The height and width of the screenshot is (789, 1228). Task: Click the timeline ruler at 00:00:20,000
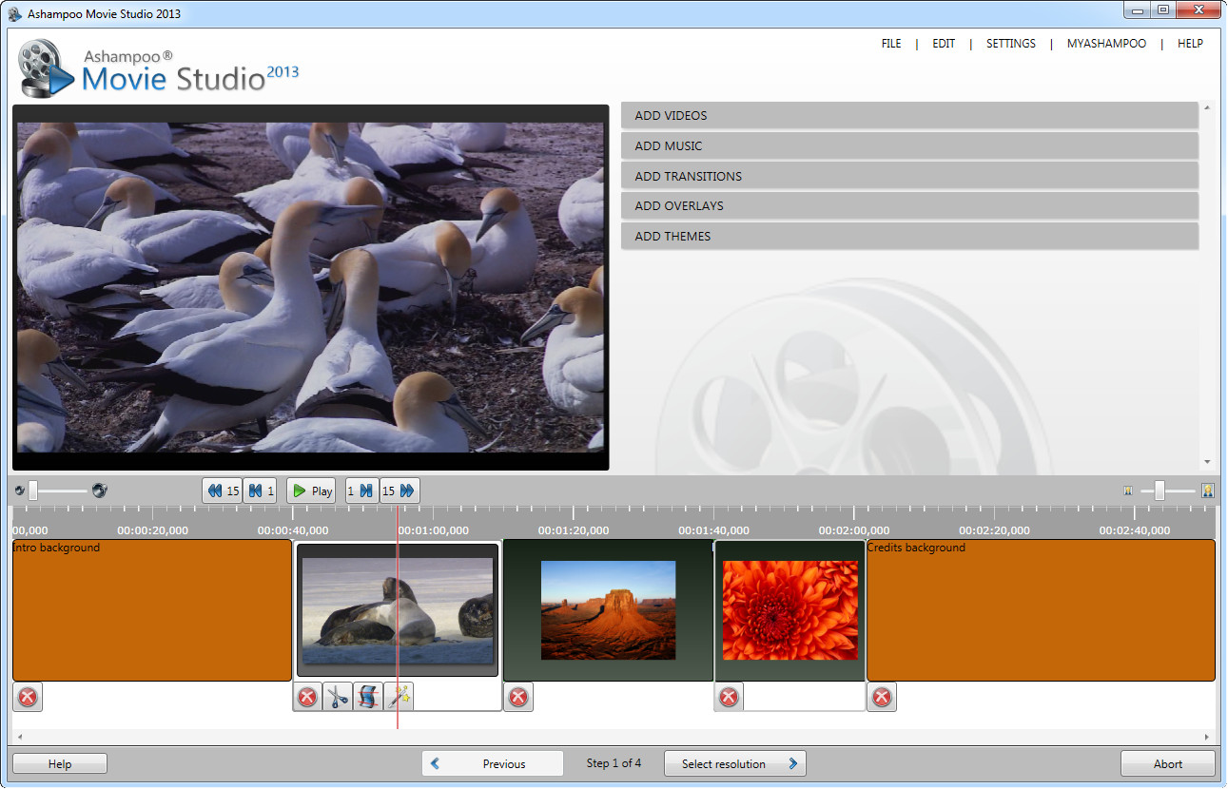[x=152, y=530]
